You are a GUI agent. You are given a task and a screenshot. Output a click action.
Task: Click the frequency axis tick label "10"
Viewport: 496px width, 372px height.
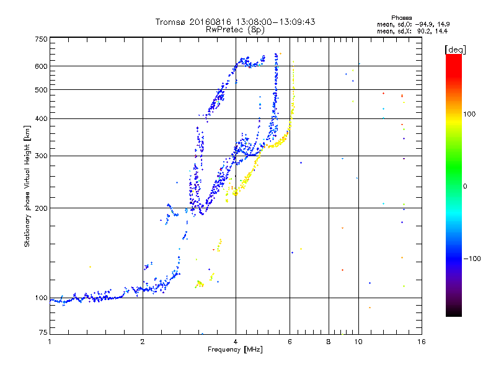(x=358, y=342)
